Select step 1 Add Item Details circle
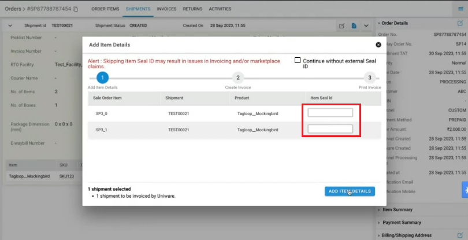 [x=102, y=77]
